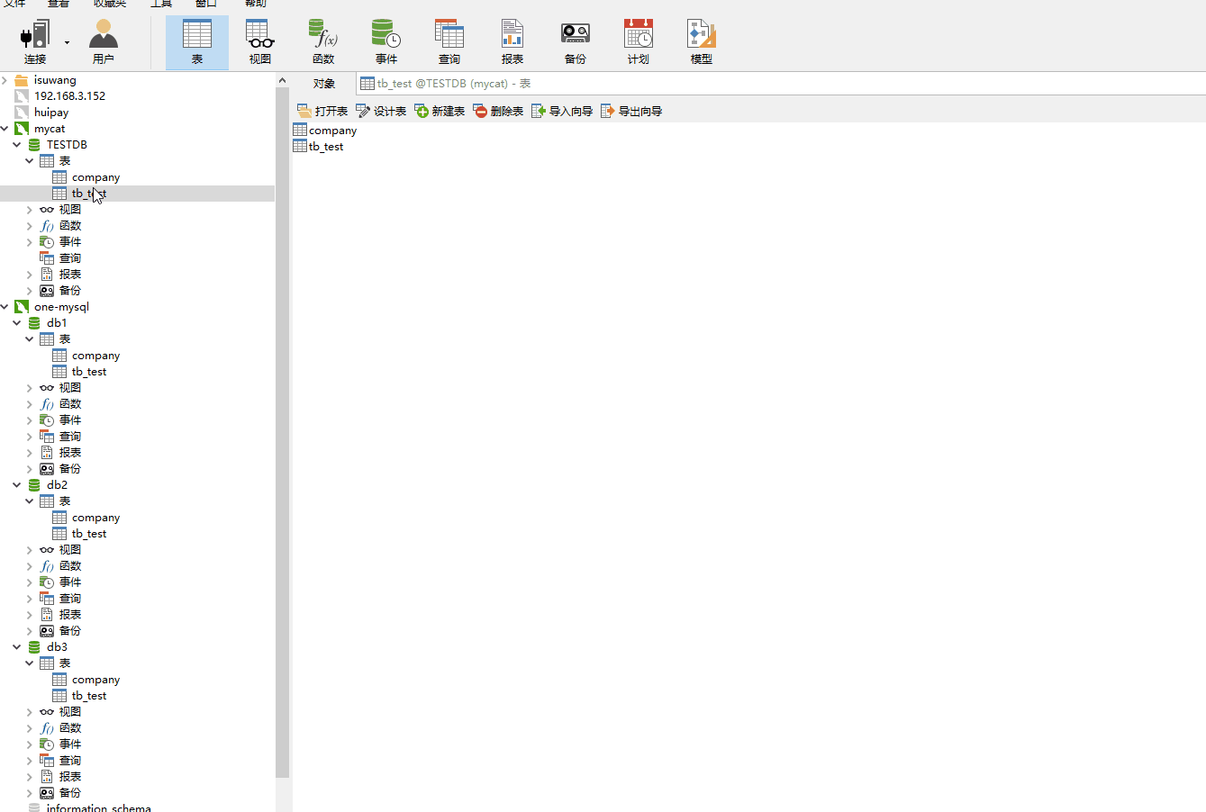Open the dropdown arrow beside Connection icon
Image resolution: width=1206 pixels, height=812 pixels.
click(x=67, y=42)
